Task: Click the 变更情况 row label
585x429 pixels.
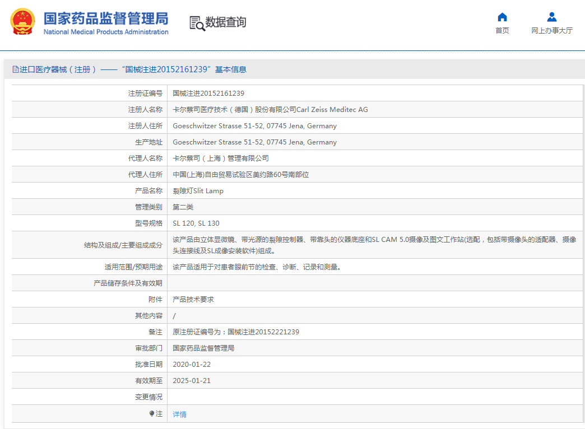Action: coord(149,397)
